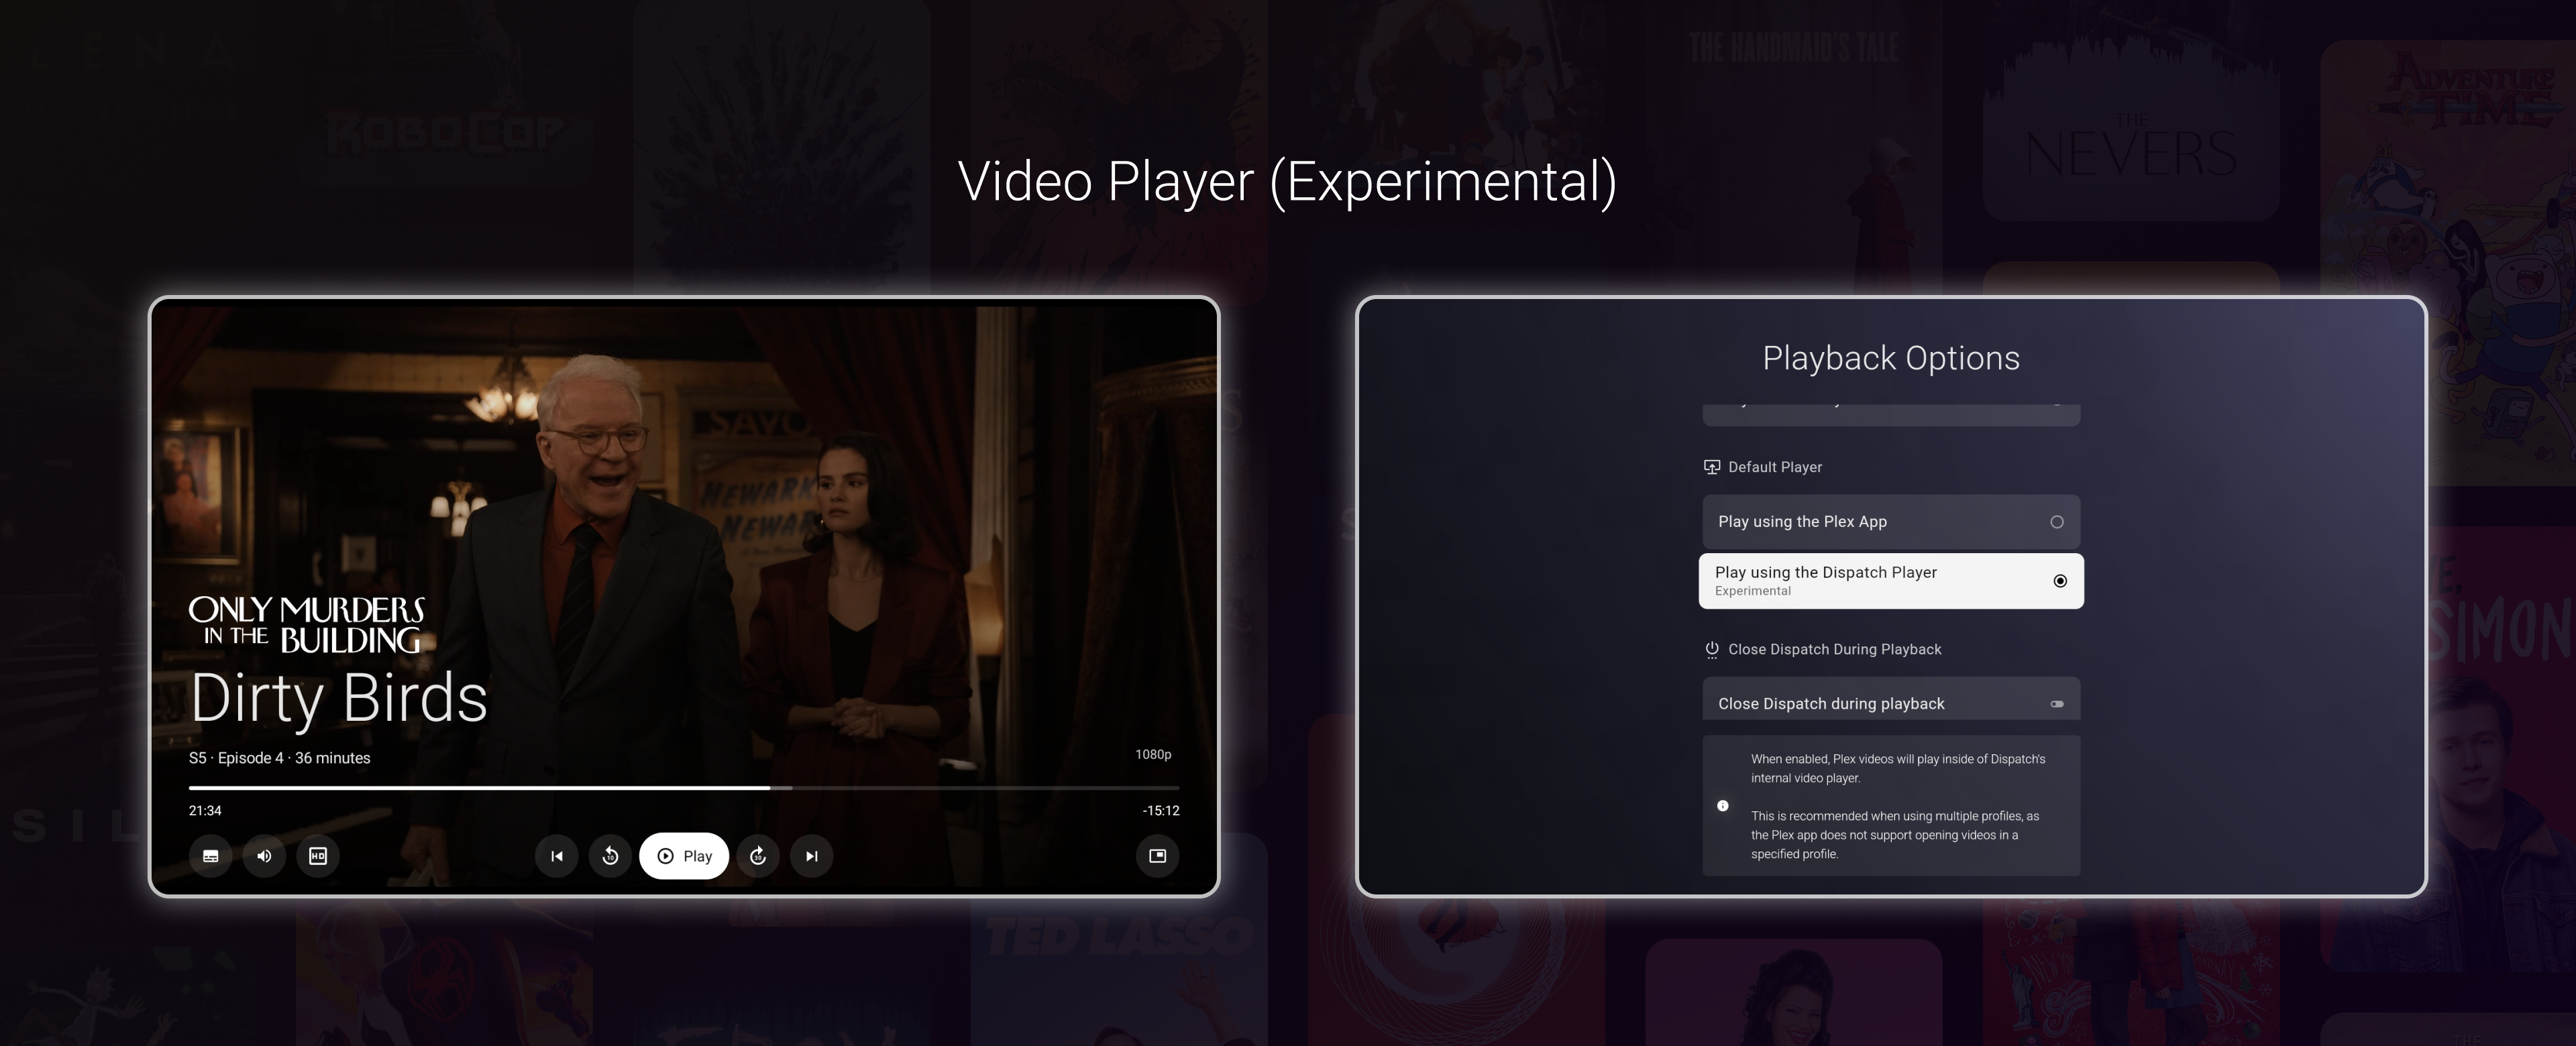Click the info icon beside the description
2576x1046 pixels.
1723,806
